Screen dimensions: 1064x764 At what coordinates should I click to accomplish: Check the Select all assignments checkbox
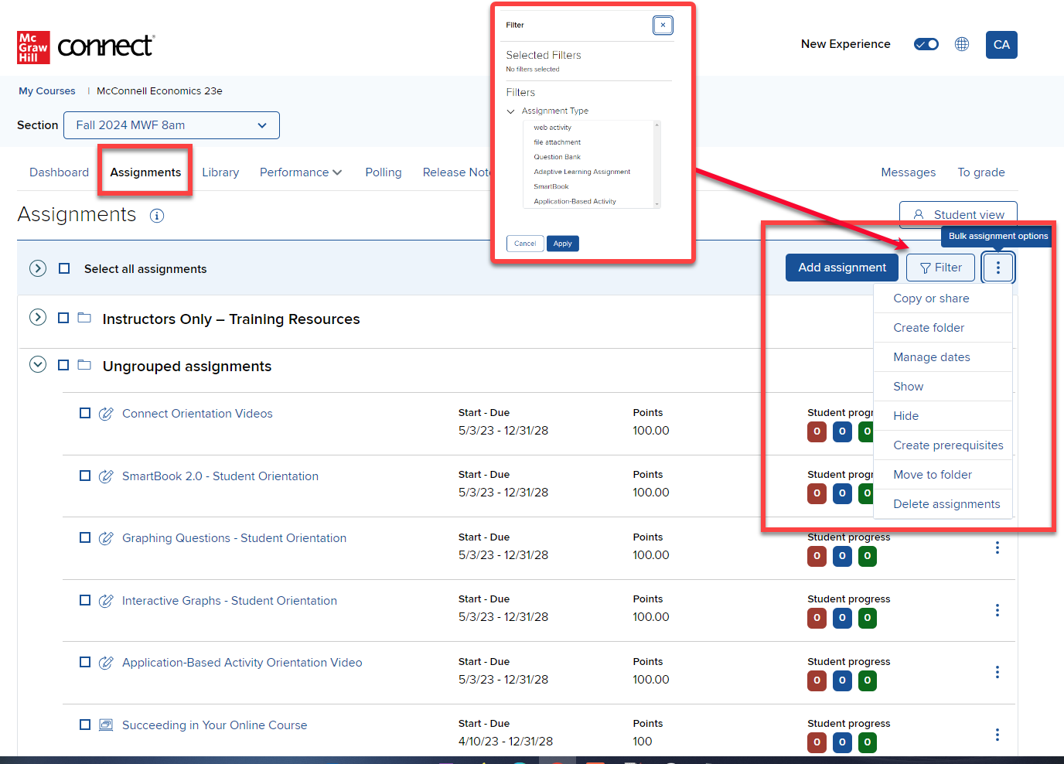click(x=64, y=268)
